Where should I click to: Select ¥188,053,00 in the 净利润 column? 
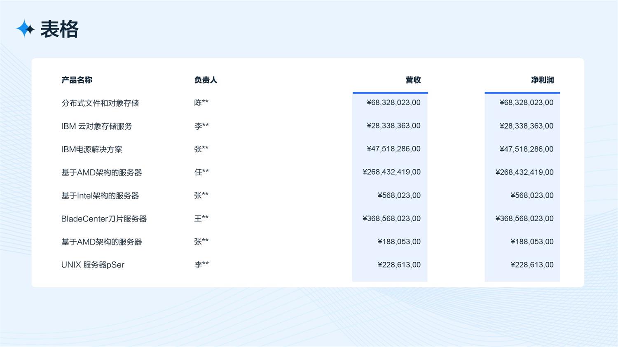coord(532,242)
